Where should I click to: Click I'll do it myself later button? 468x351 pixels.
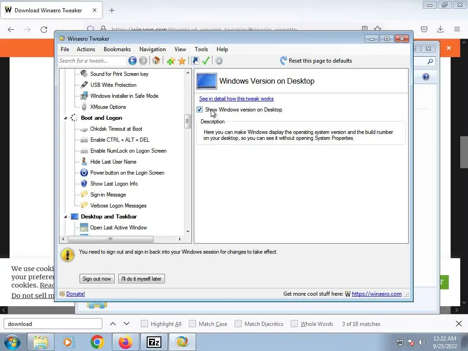pyautogui.click(x=142, y=279)
